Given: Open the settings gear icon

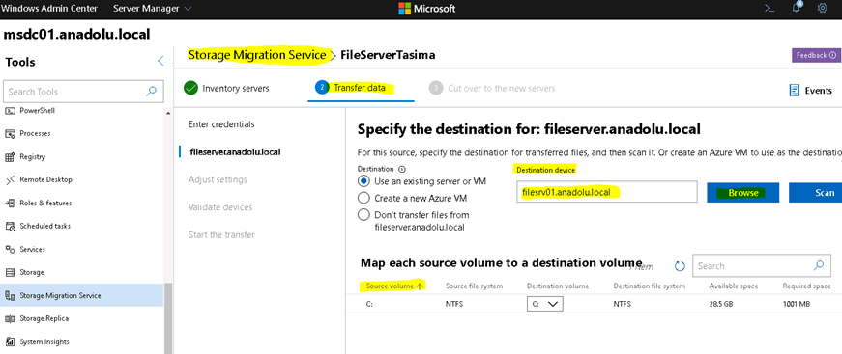Looking at the screenshot, I should pyautogui.click(x=822, y=9).
